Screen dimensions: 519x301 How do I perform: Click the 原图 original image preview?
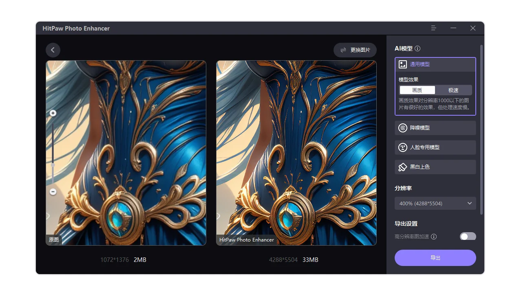[126, 153]
